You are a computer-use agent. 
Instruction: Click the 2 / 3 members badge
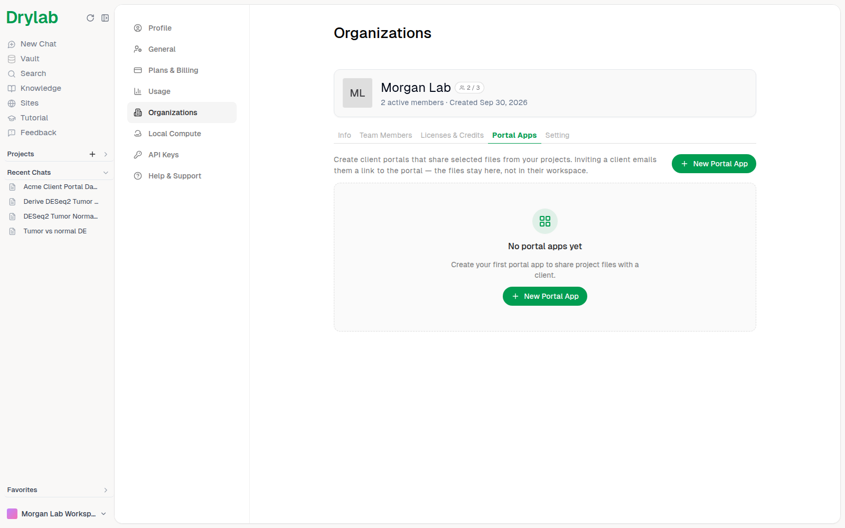pyautogui.click(x=470, y=88)
